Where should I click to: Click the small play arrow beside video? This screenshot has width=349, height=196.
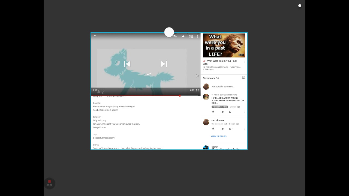(x=197, y=76)
